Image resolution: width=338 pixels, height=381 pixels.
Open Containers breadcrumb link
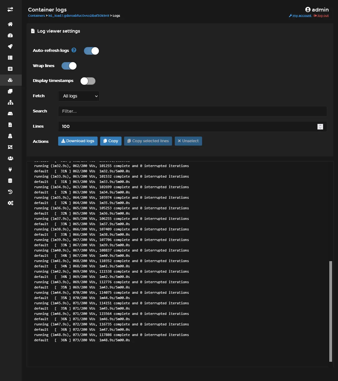(x=36, y=16)
